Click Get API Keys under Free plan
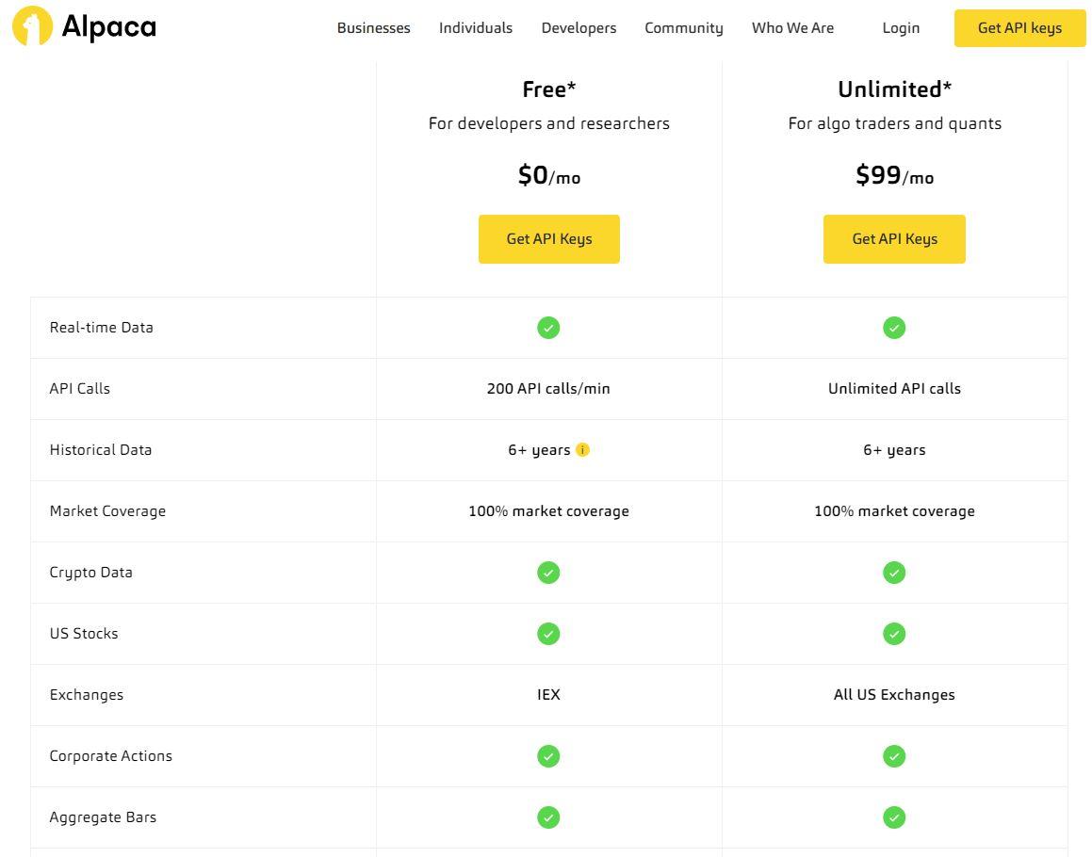This screenshot has height=857, width=1092. click(x=549, y=239)
